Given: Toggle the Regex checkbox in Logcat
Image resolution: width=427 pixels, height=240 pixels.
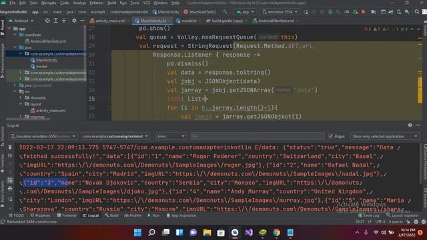Looking at the screenshot, I should (331, 136).
